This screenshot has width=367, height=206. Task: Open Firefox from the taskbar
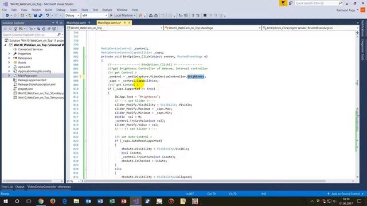tap(53, 201)
